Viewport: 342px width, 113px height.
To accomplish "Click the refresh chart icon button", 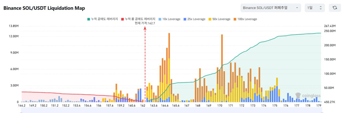I will (x=335, y=8).
